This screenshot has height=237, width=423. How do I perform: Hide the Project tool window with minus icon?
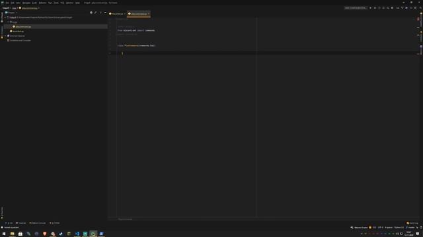[105, 13]
